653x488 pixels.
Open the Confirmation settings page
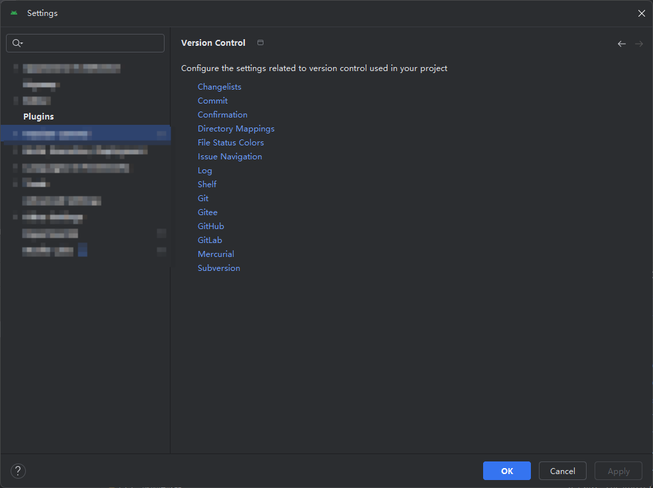tap(222, 114)
